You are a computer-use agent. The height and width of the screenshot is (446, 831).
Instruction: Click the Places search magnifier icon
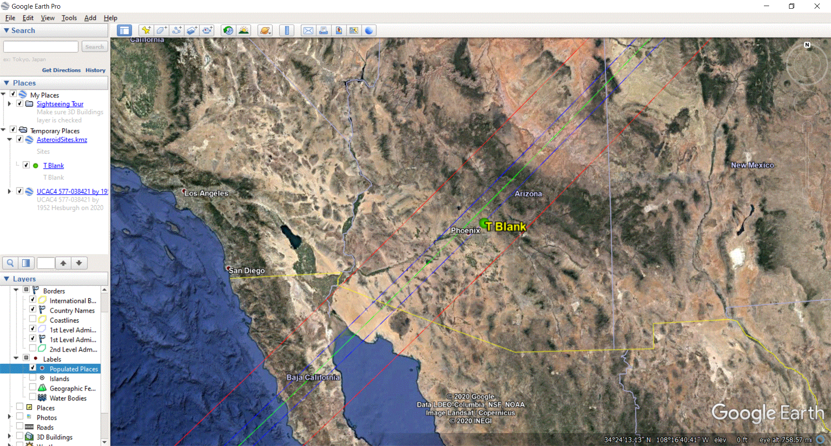pos(10,263)
